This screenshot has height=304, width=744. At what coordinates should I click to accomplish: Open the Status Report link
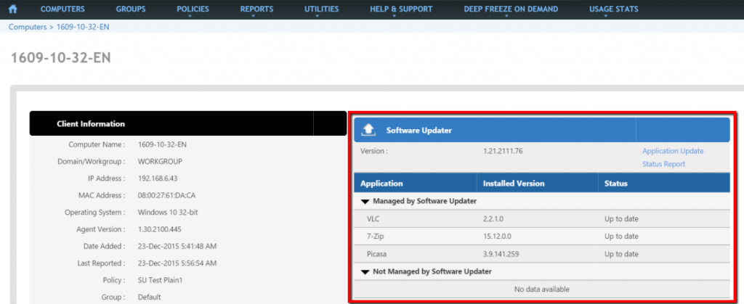(664, 164)
